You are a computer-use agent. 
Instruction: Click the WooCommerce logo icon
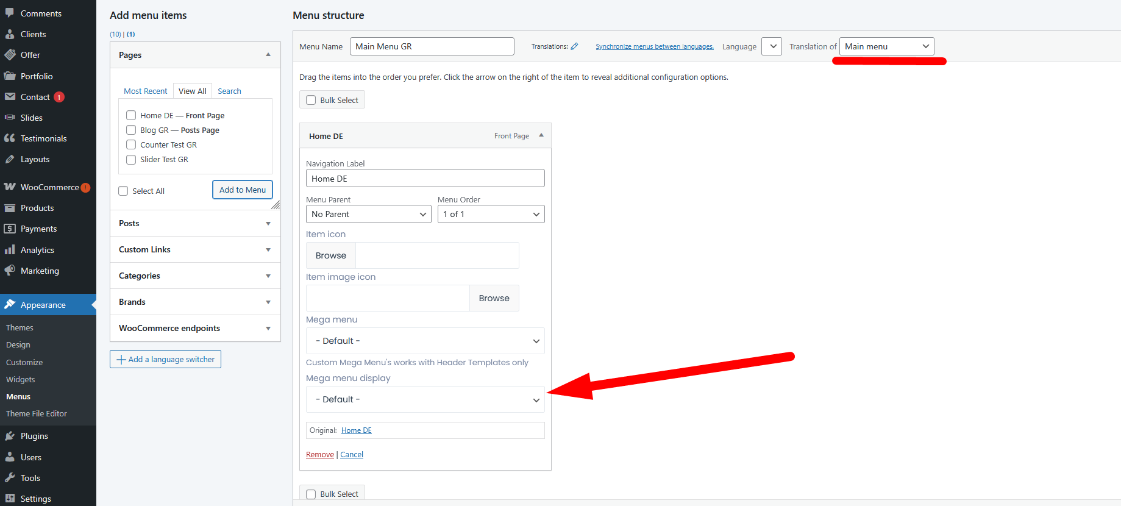(x=10, y=187)
